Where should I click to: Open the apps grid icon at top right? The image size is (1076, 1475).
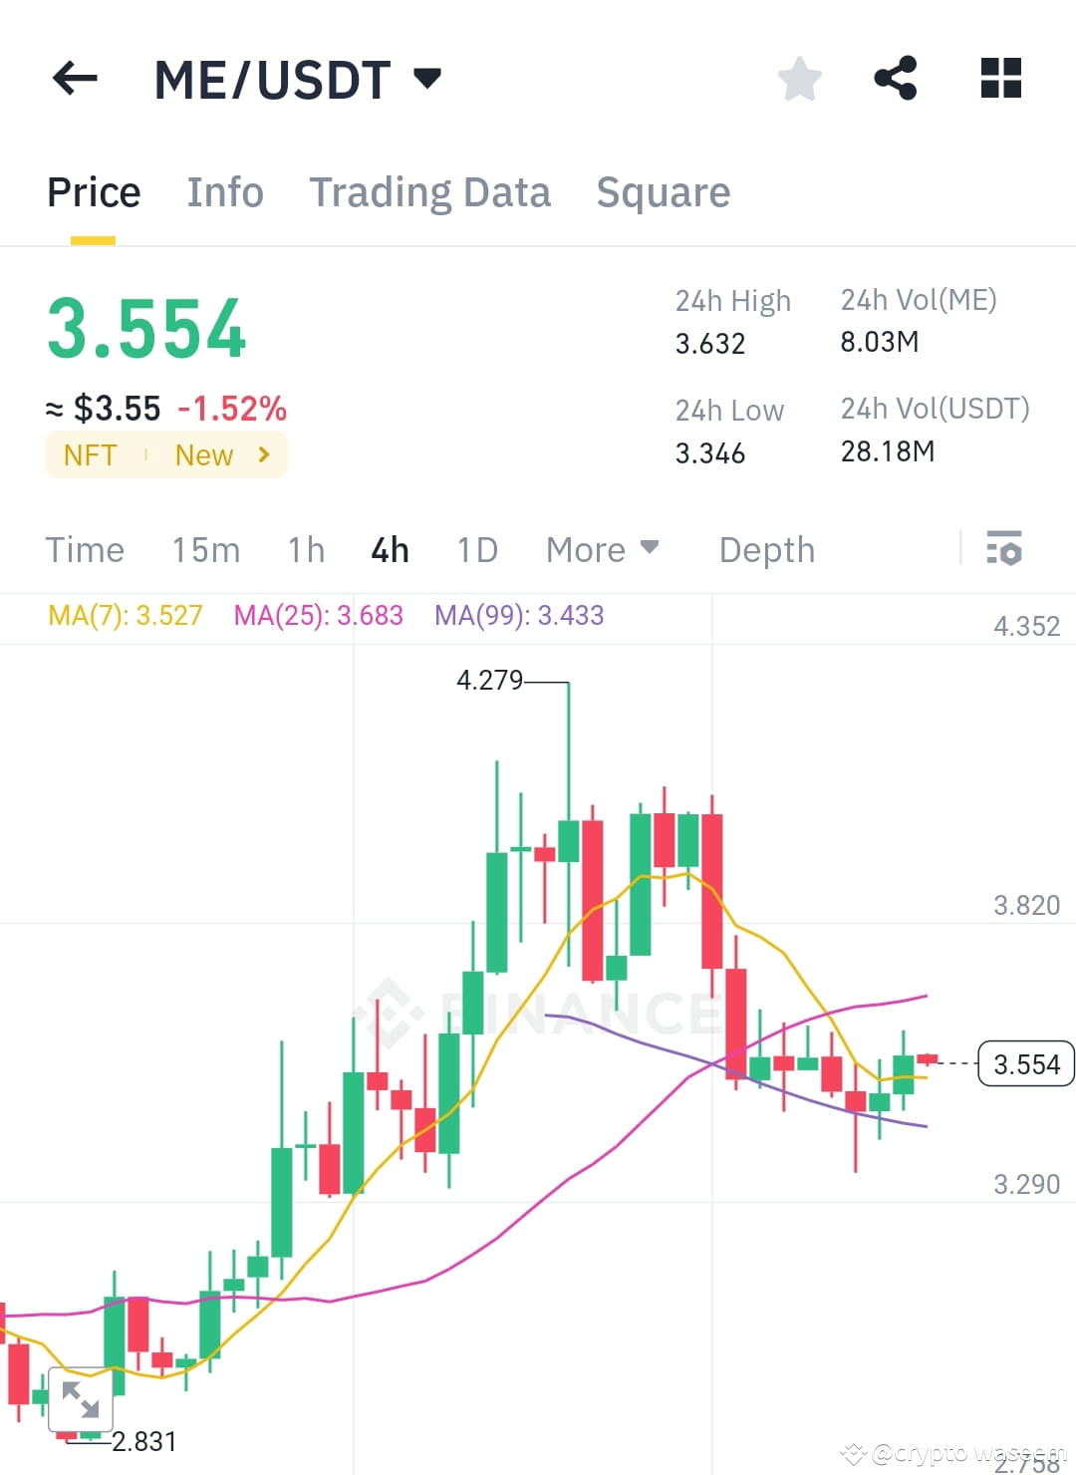(999, 78)
